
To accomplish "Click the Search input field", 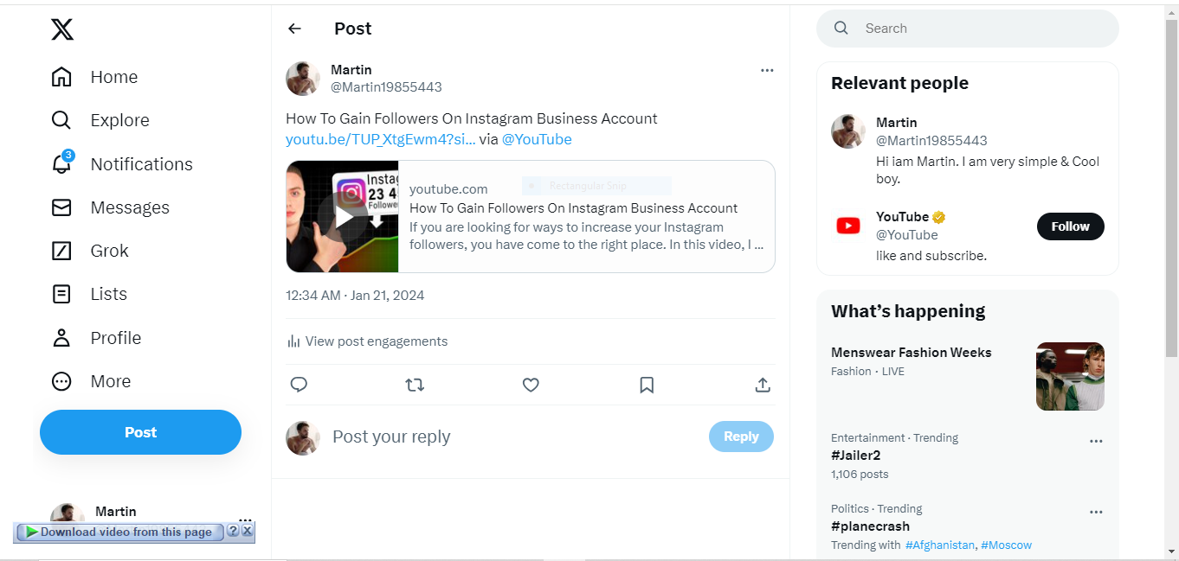I will (x=978, y=29).
